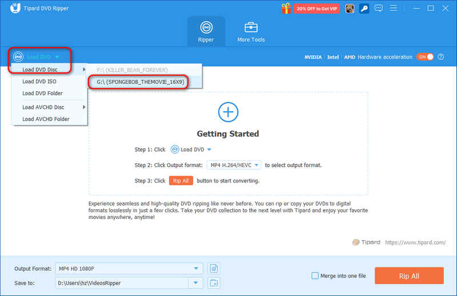Open the tipard.com website link

[x=415, y=242]
